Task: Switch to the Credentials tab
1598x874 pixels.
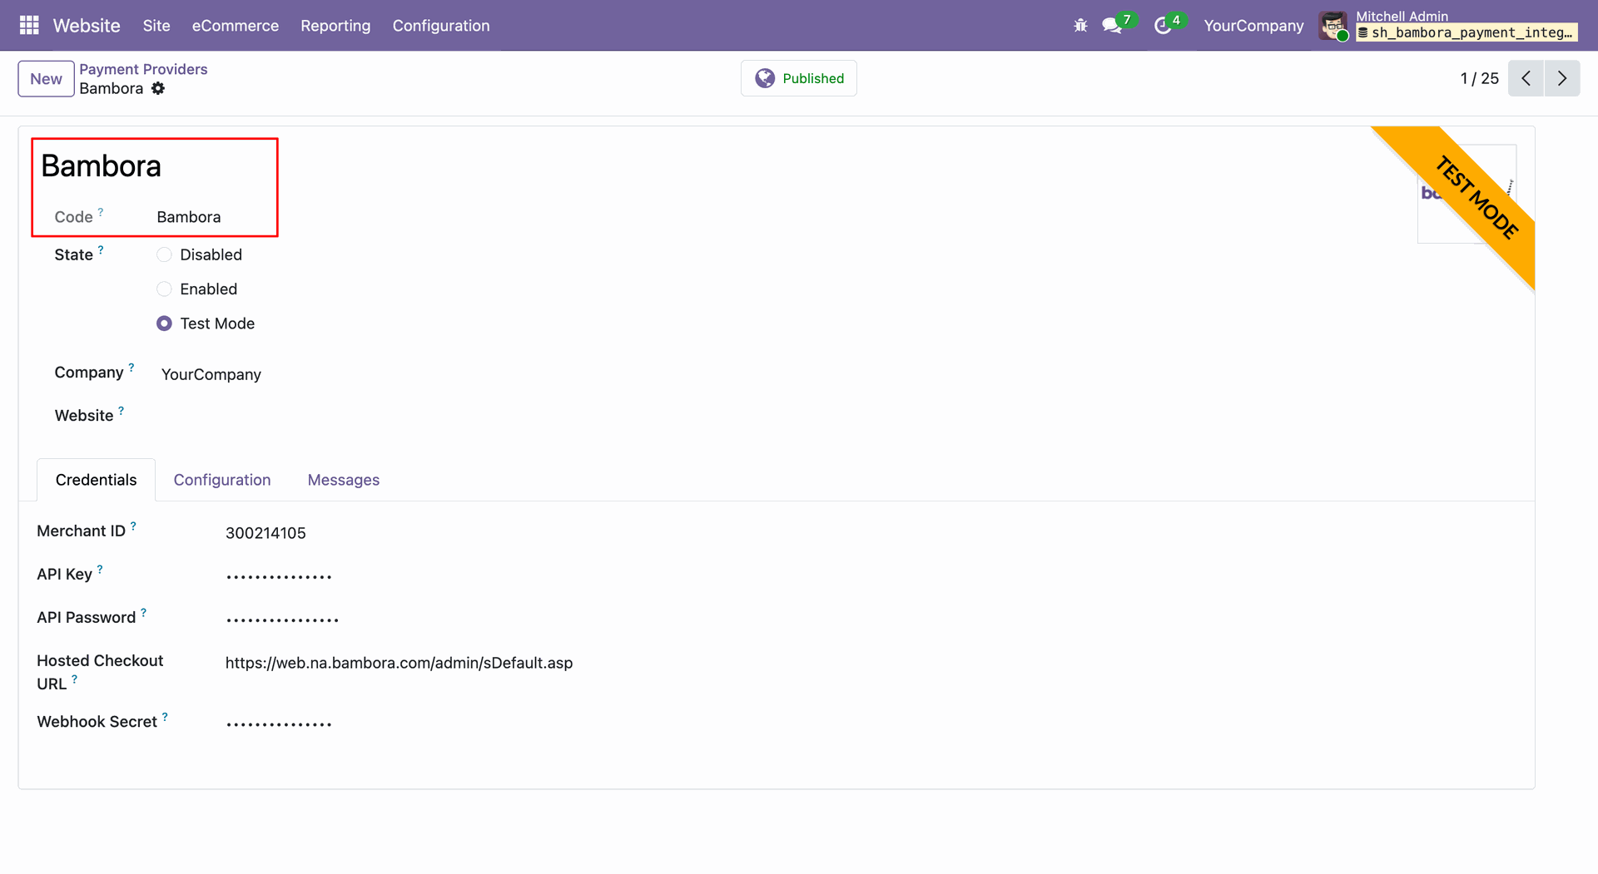Action: [96, 480]
